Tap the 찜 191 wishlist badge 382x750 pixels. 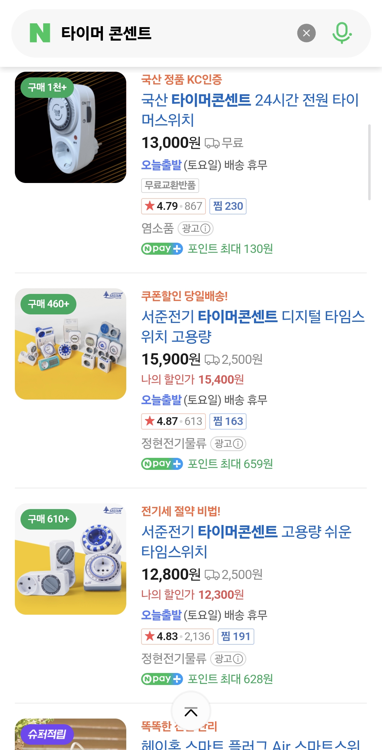click(x=236, y=637)
